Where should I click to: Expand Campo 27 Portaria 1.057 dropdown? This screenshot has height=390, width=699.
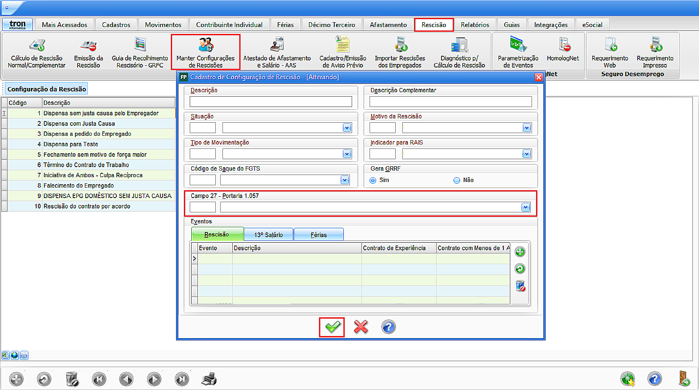(x=526, y=207)
